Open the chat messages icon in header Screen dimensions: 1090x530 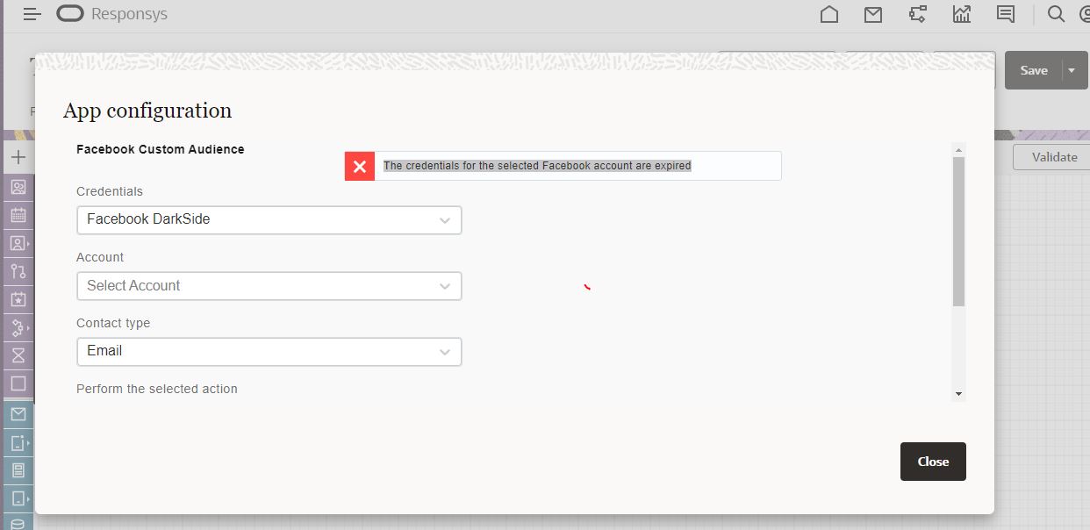pyautogui.click(x=1006, y=14)
